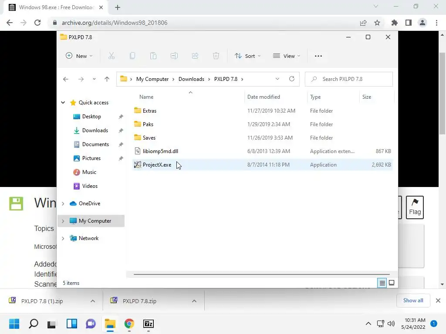Open 7-Zip from the taskbar

tap(149, 324)
